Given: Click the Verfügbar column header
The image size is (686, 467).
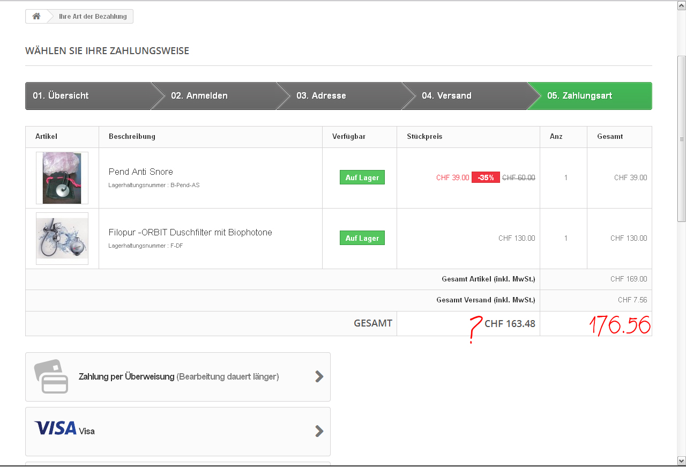Looking at the screenshot, I should pos(349,137).
